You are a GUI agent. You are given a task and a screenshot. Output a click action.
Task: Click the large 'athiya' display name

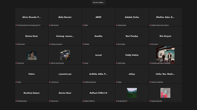[x=132, y=74]
